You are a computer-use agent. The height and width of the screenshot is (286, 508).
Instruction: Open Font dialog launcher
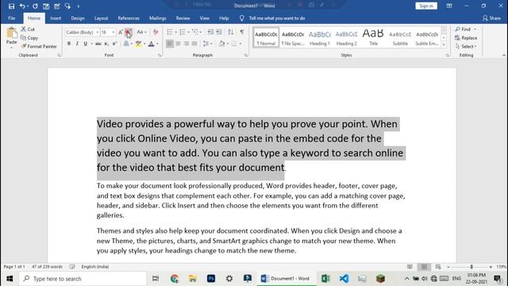coord(160,56)
